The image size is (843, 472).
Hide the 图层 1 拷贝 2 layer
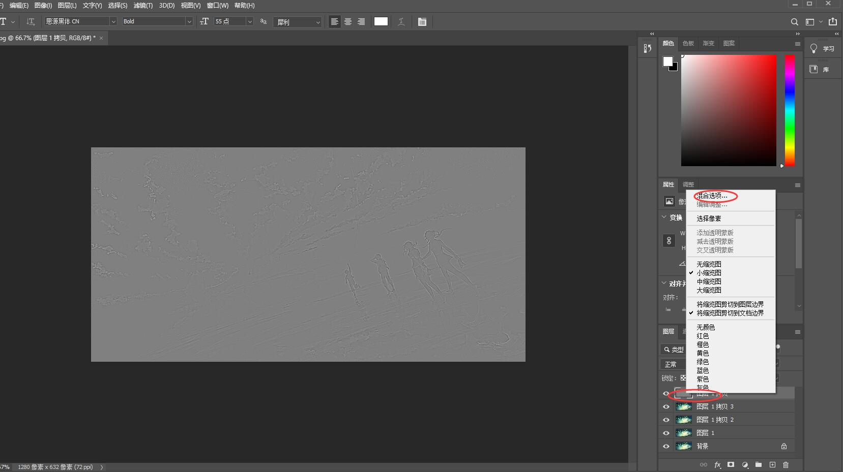tap(666, 420)
